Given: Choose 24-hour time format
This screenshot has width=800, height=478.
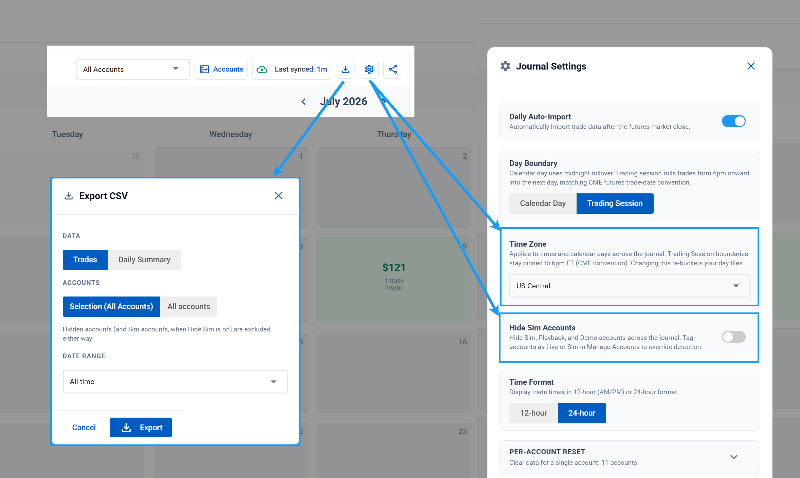Looking at the screenshot, I should [x=582, y=413].
